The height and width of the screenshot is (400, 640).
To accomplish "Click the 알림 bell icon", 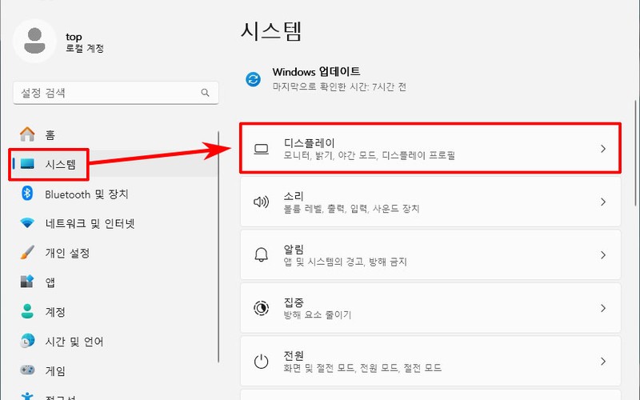I will point(262,254).
